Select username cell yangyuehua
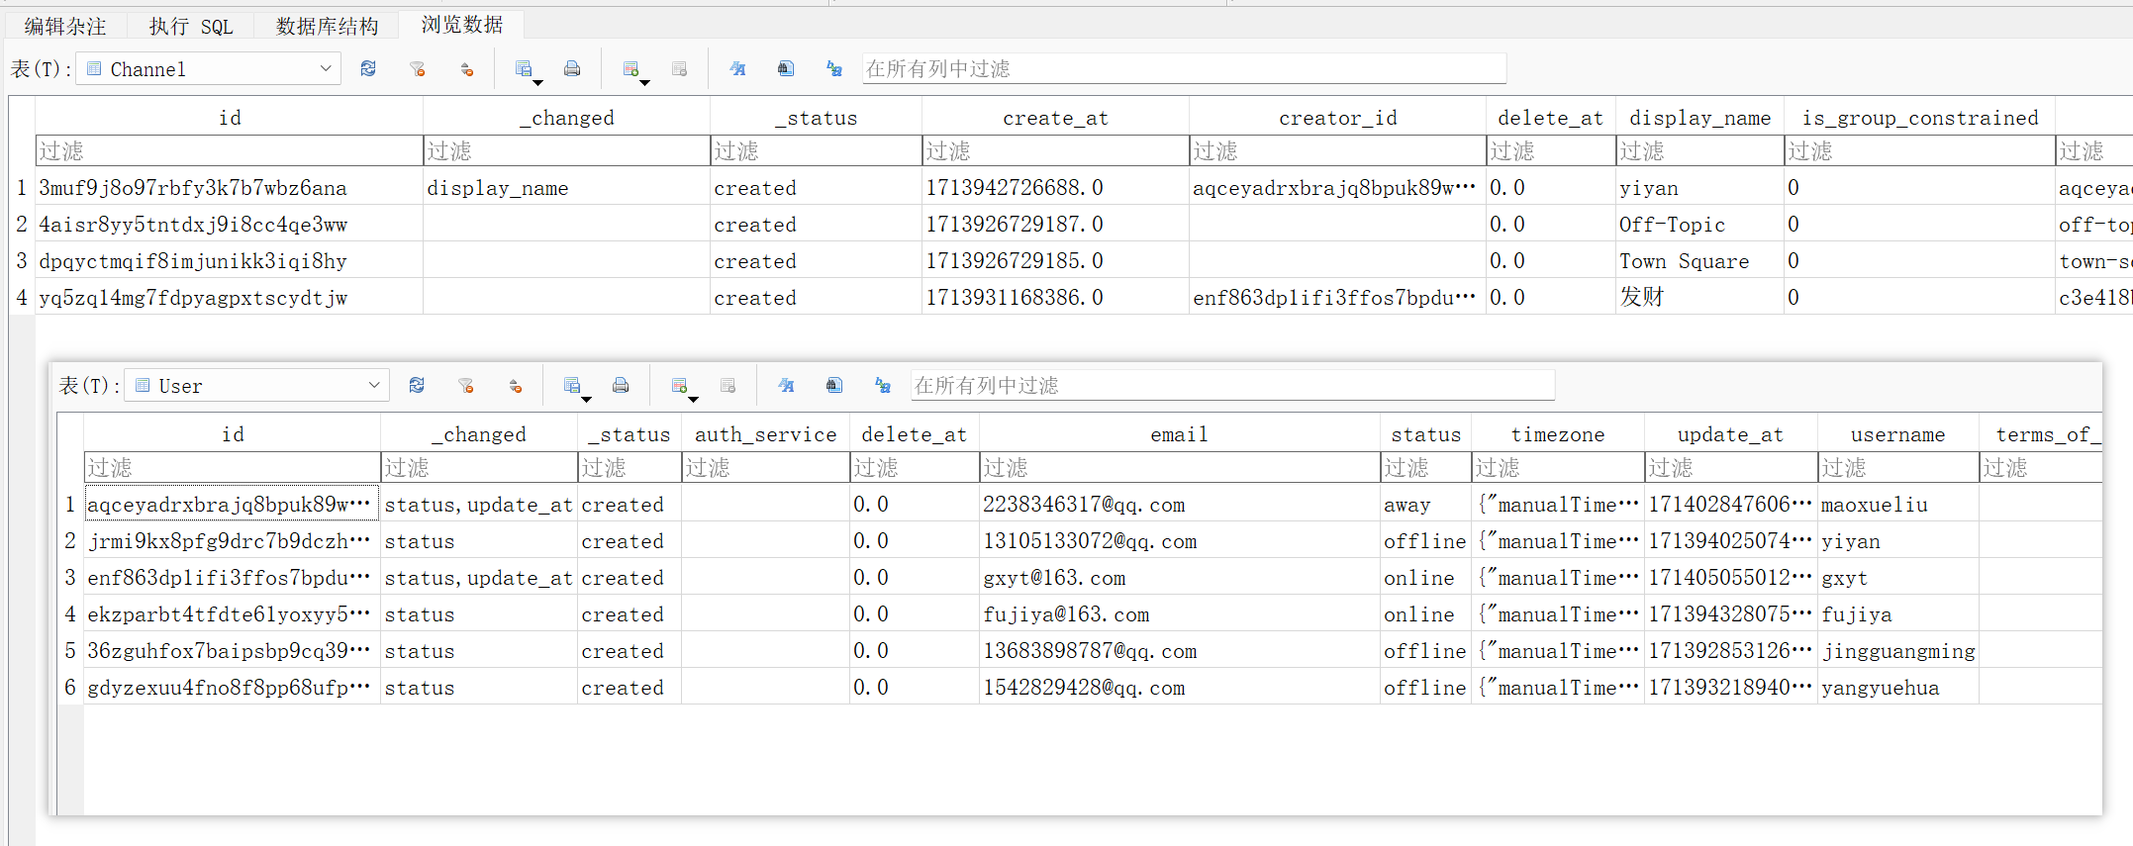Image resolution: width=2133 pixels, height=846 pixels. (x=1897, y=688)
